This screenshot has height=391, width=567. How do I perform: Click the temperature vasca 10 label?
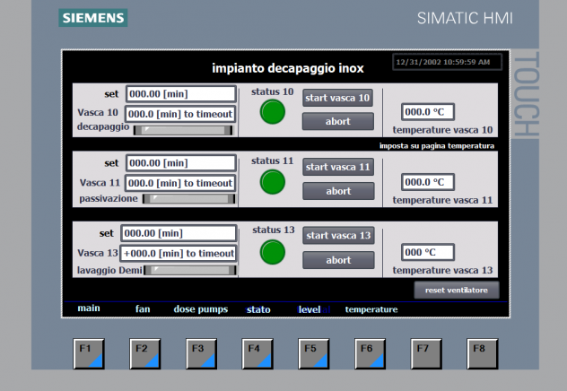(x=442, y=130)
